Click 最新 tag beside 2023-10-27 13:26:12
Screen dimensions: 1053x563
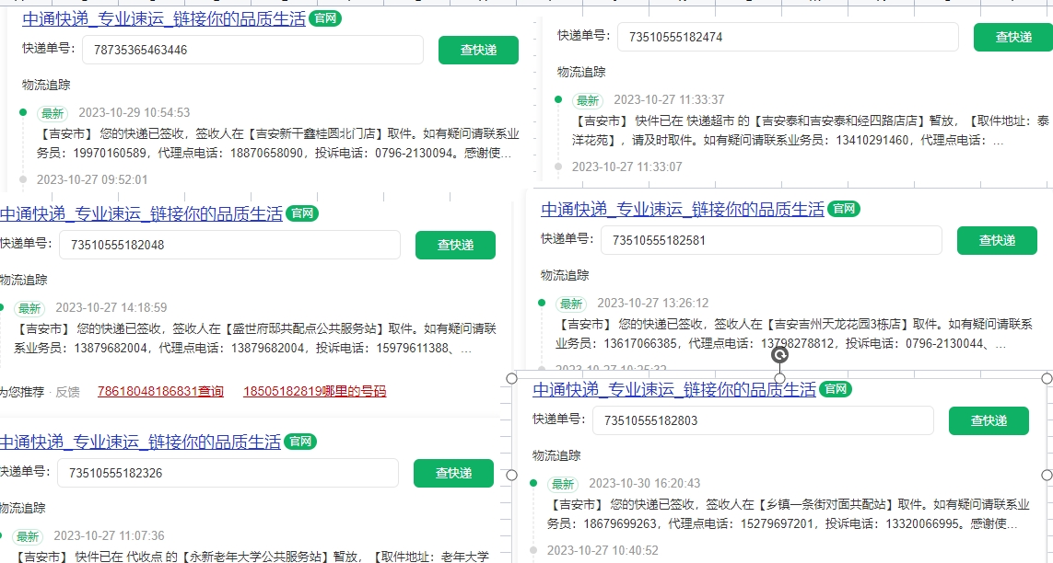pos(571,304)
